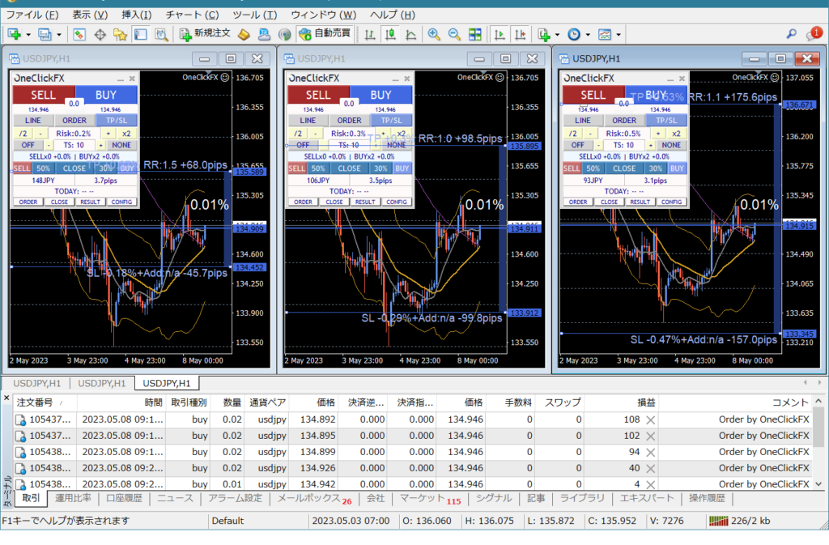Viewport: 829px width, 545px height.
Task: Select the bar chart type icon
Action: (x=370, y=34)
